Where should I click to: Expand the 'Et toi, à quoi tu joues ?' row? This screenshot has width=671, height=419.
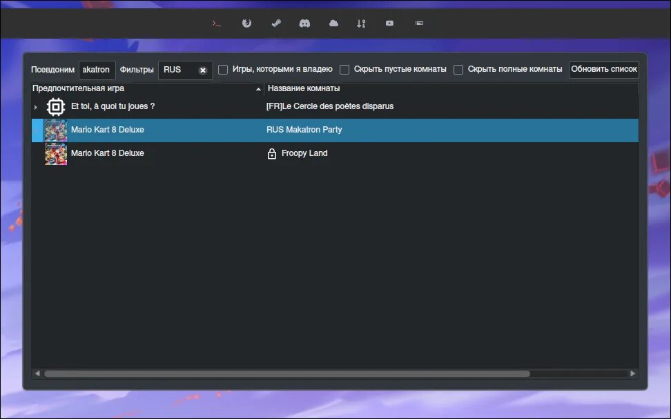[36, 107]
